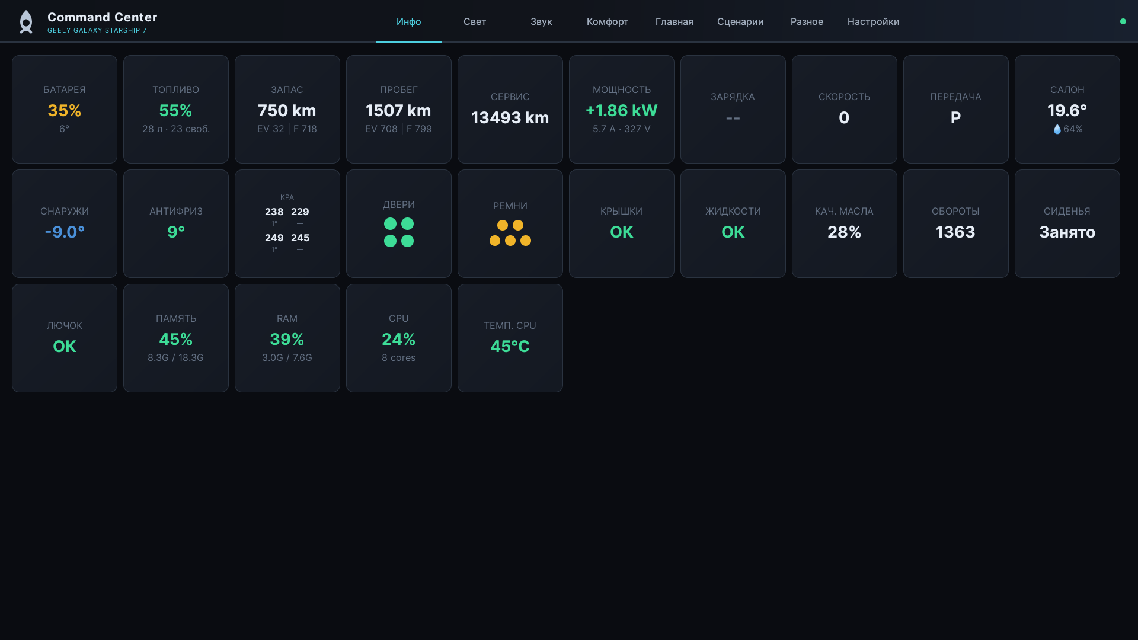The height and width of the screenshot is (640, 1138).
Task: Click the Батарея 35% tile
Action: click(x=65, y=110)
